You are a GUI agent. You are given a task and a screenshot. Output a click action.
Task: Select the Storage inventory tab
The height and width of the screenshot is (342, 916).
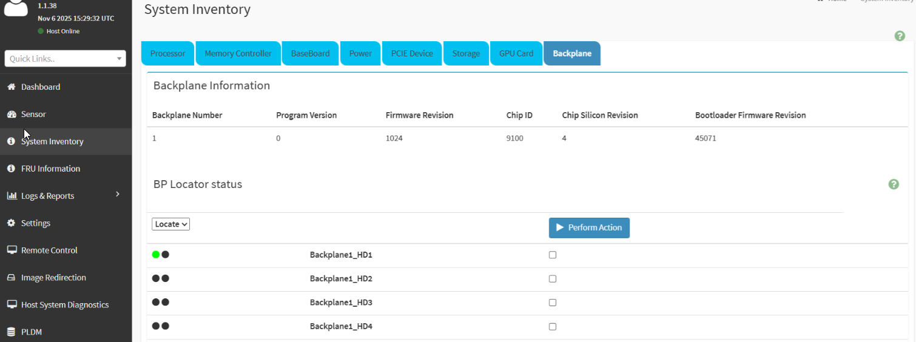click(466, 53)
